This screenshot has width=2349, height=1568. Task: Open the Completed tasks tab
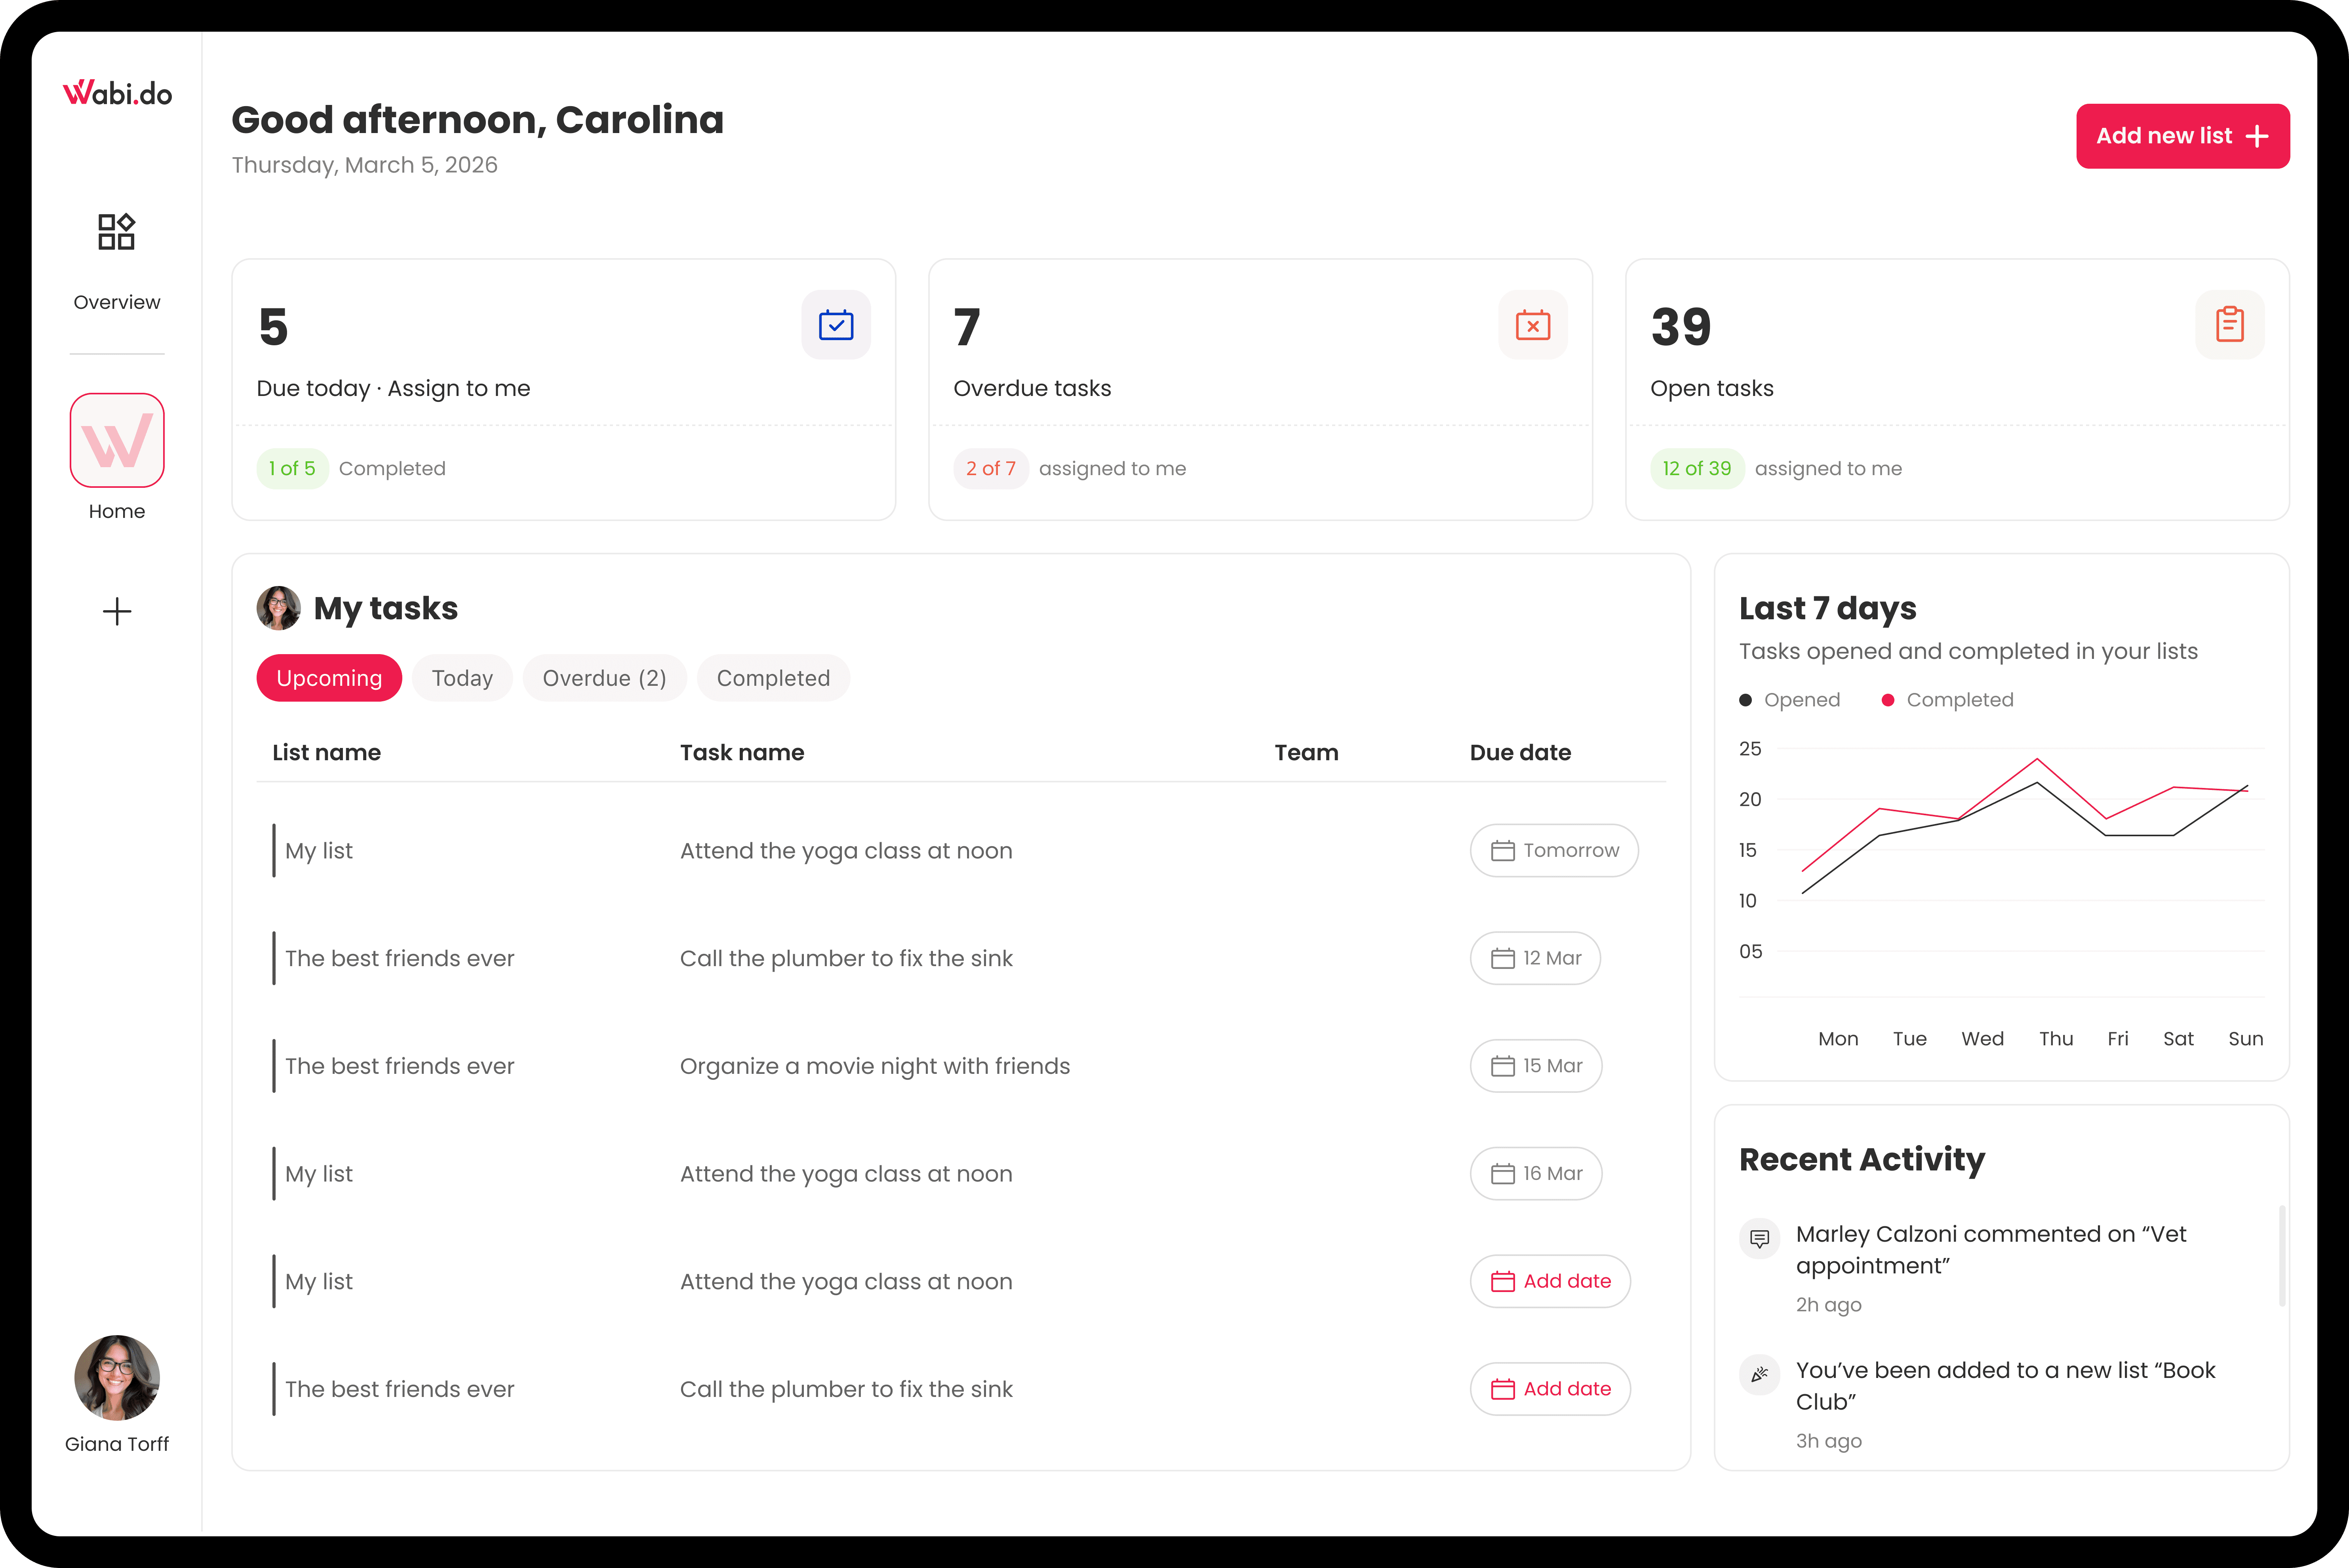(773, 678)
